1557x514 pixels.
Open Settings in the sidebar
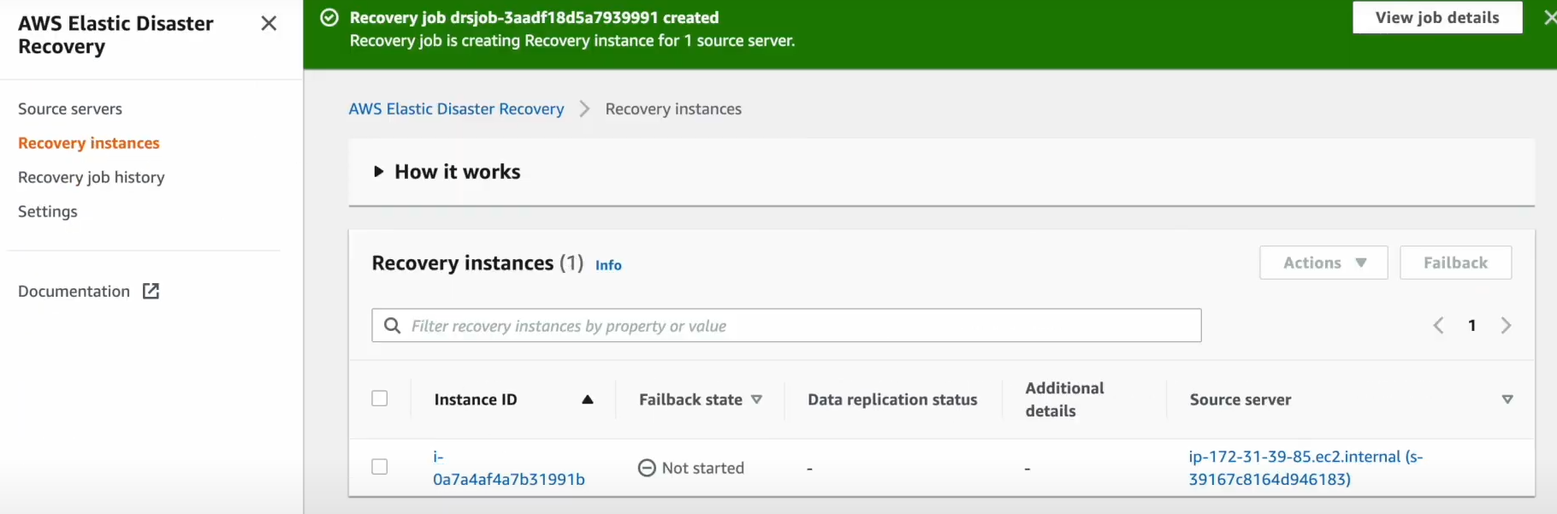pos(48,211)
